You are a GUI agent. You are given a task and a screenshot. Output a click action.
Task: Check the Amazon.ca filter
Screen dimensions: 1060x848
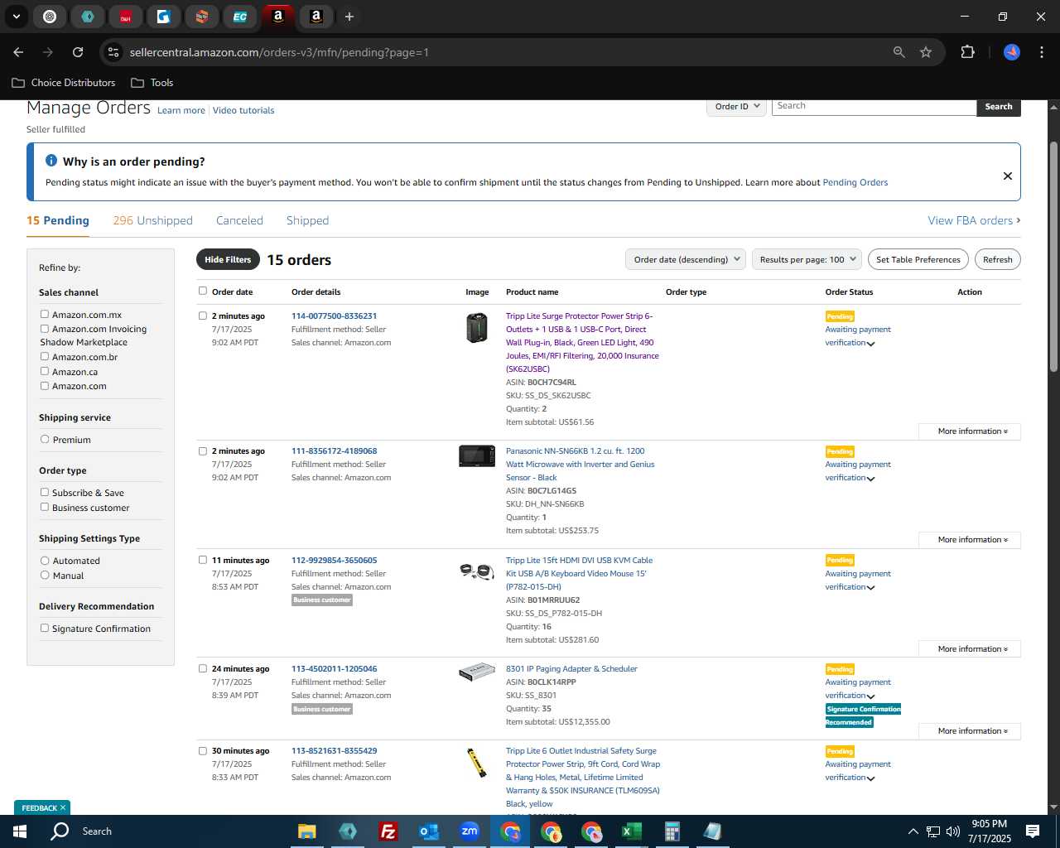tap(45, 371)
